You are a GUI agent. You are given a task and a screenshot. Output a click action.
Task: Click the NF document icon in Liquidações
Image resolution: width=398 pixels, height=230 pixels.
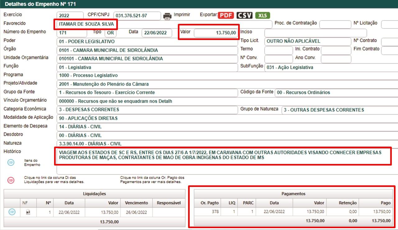pos(28,212)
